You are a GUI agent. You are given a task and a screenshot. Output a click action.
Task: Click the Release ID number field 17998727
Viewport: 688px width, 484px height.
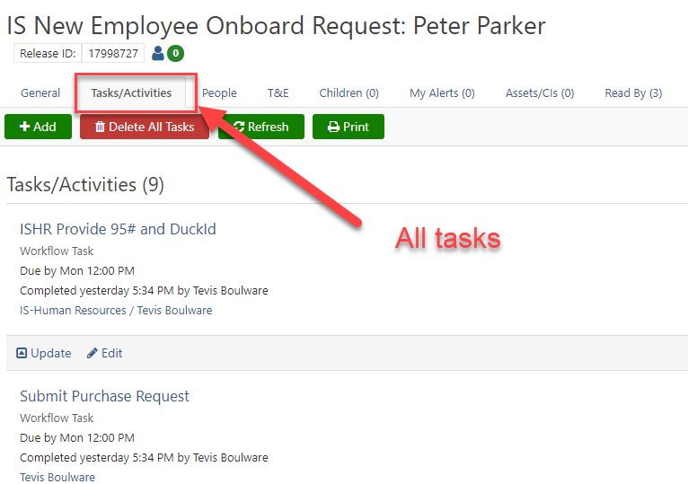click(x=113, y=53)
